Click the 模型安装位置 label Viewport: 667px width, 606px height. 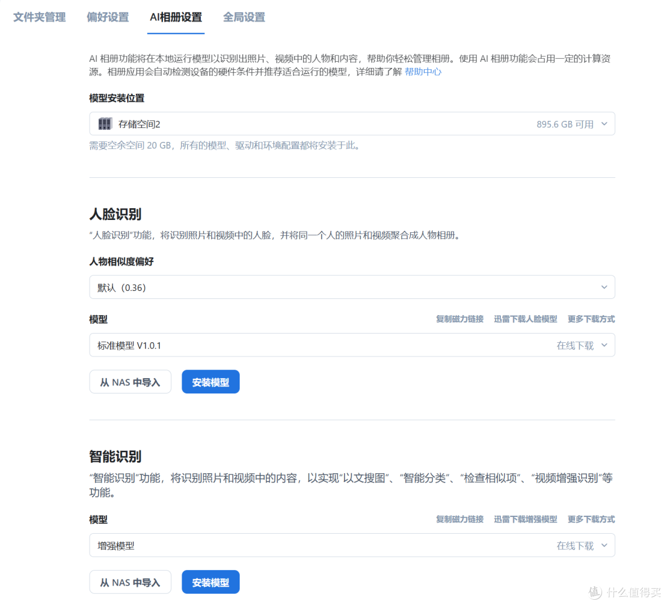click(x=117, y=98)
